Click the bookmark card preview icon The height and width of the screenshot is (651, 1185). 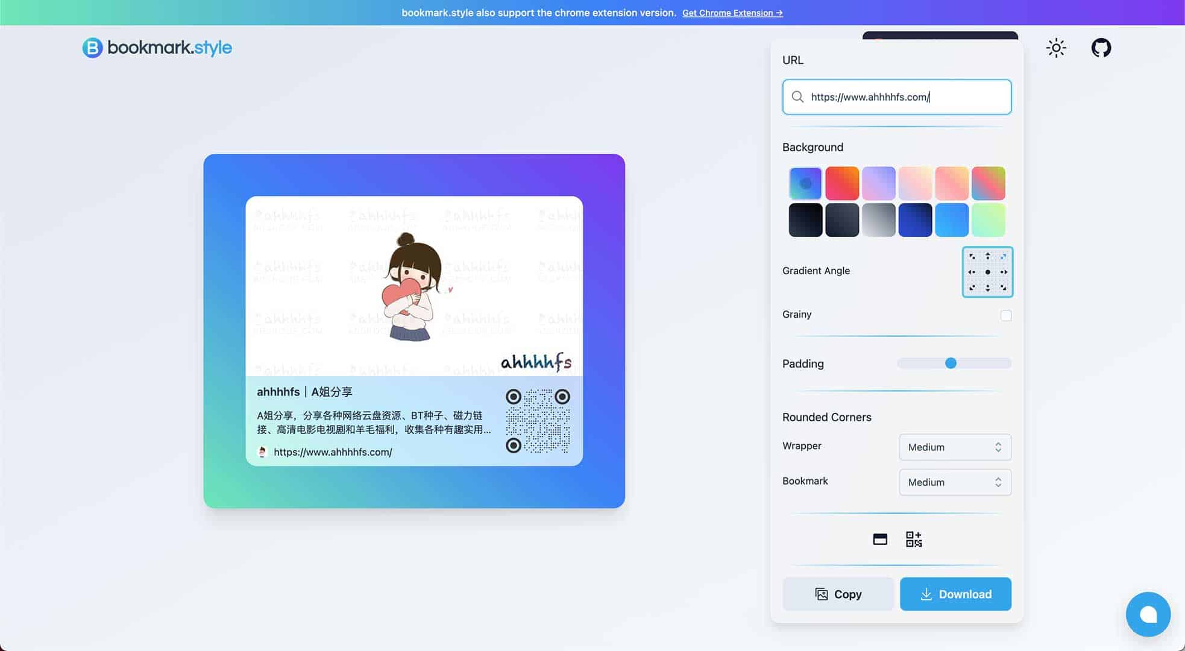coord(880,538)
